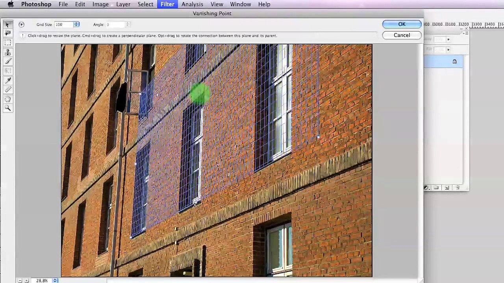Viewport: 504px width, 283px height.
Task: Open the Filter menu
Action: pyautogui.click(x=167, y=4)
